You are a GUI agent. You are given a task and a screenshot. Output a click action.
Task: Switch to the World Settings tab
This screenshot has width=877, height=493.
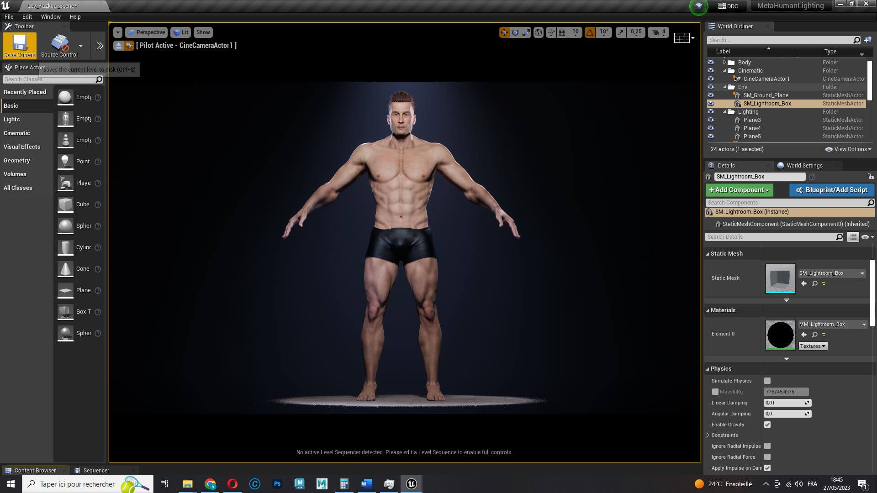coord(804,166)
